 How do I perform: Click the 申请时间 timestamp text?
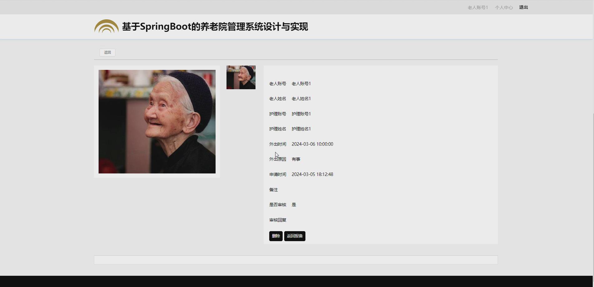pyautogui.click(x=312, y=174)
